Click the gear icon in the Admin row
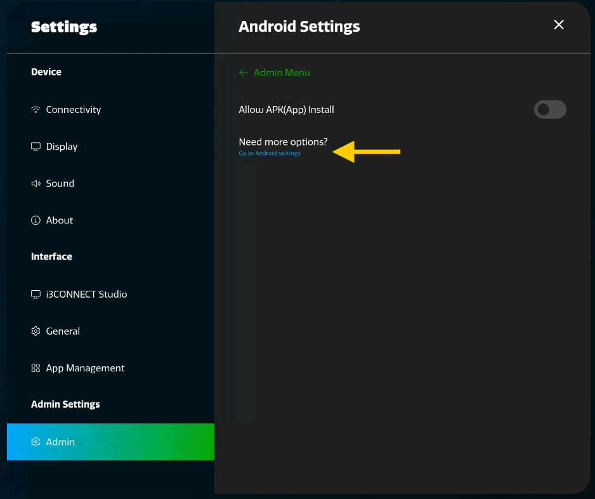 point(36,442)
